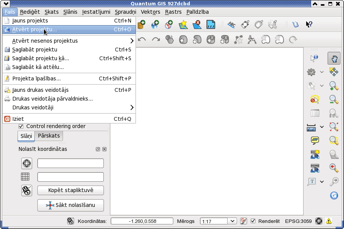Click the Pan map to selection icon
The width and height of the screenshot is (344, 229).
[x=334, y=72]
